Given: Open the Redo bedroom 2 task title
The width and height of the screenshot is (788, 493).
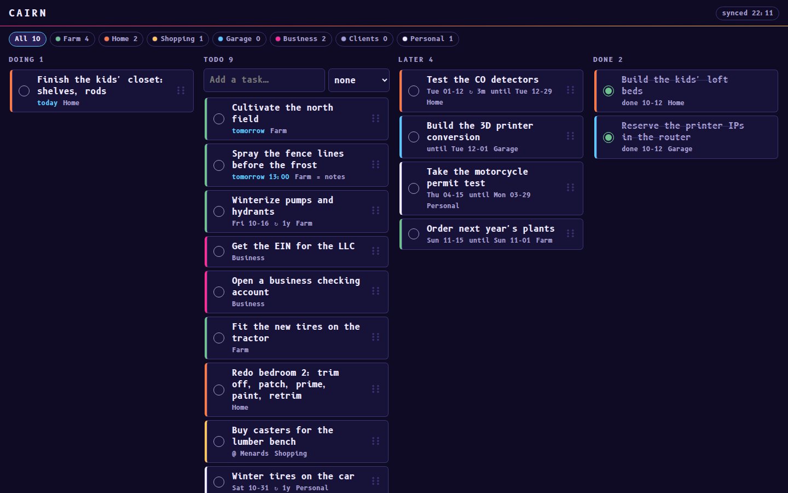Looking at the screenshot, I should click(x=285, y=384).
